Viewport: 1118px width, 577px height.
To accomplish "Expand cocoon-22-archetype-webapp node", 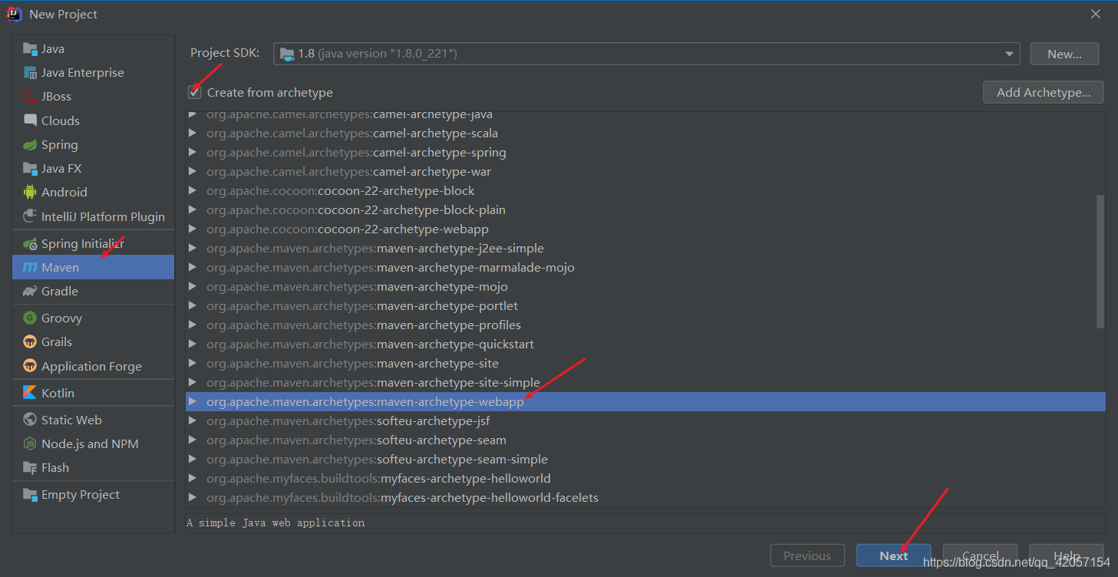I will point(193,229).
